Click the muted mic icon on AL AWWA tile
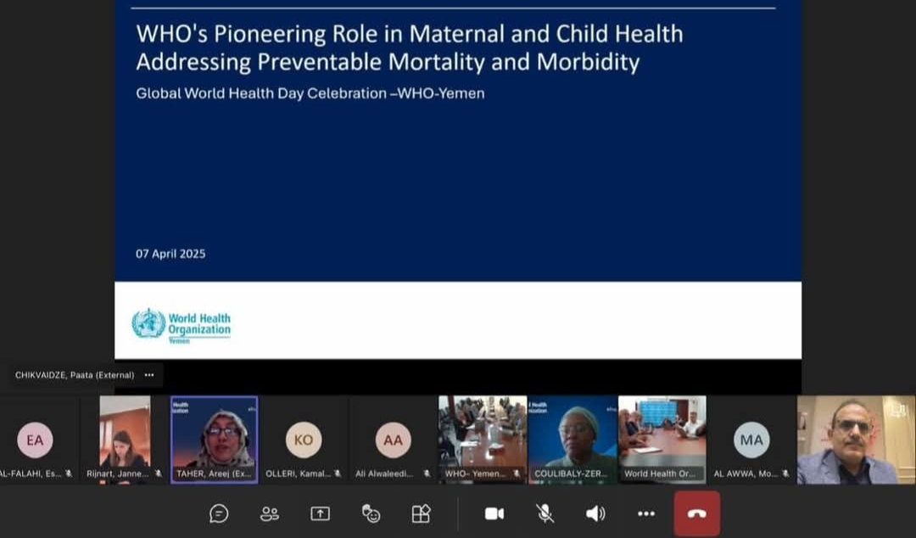The height and width of the screenshot is (538, 916). [785, 474]
